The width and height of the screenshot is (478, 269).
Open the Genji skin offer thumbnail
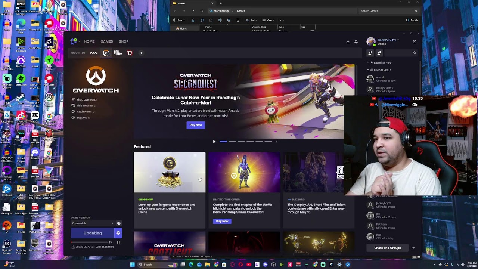(x=244, y=172)
